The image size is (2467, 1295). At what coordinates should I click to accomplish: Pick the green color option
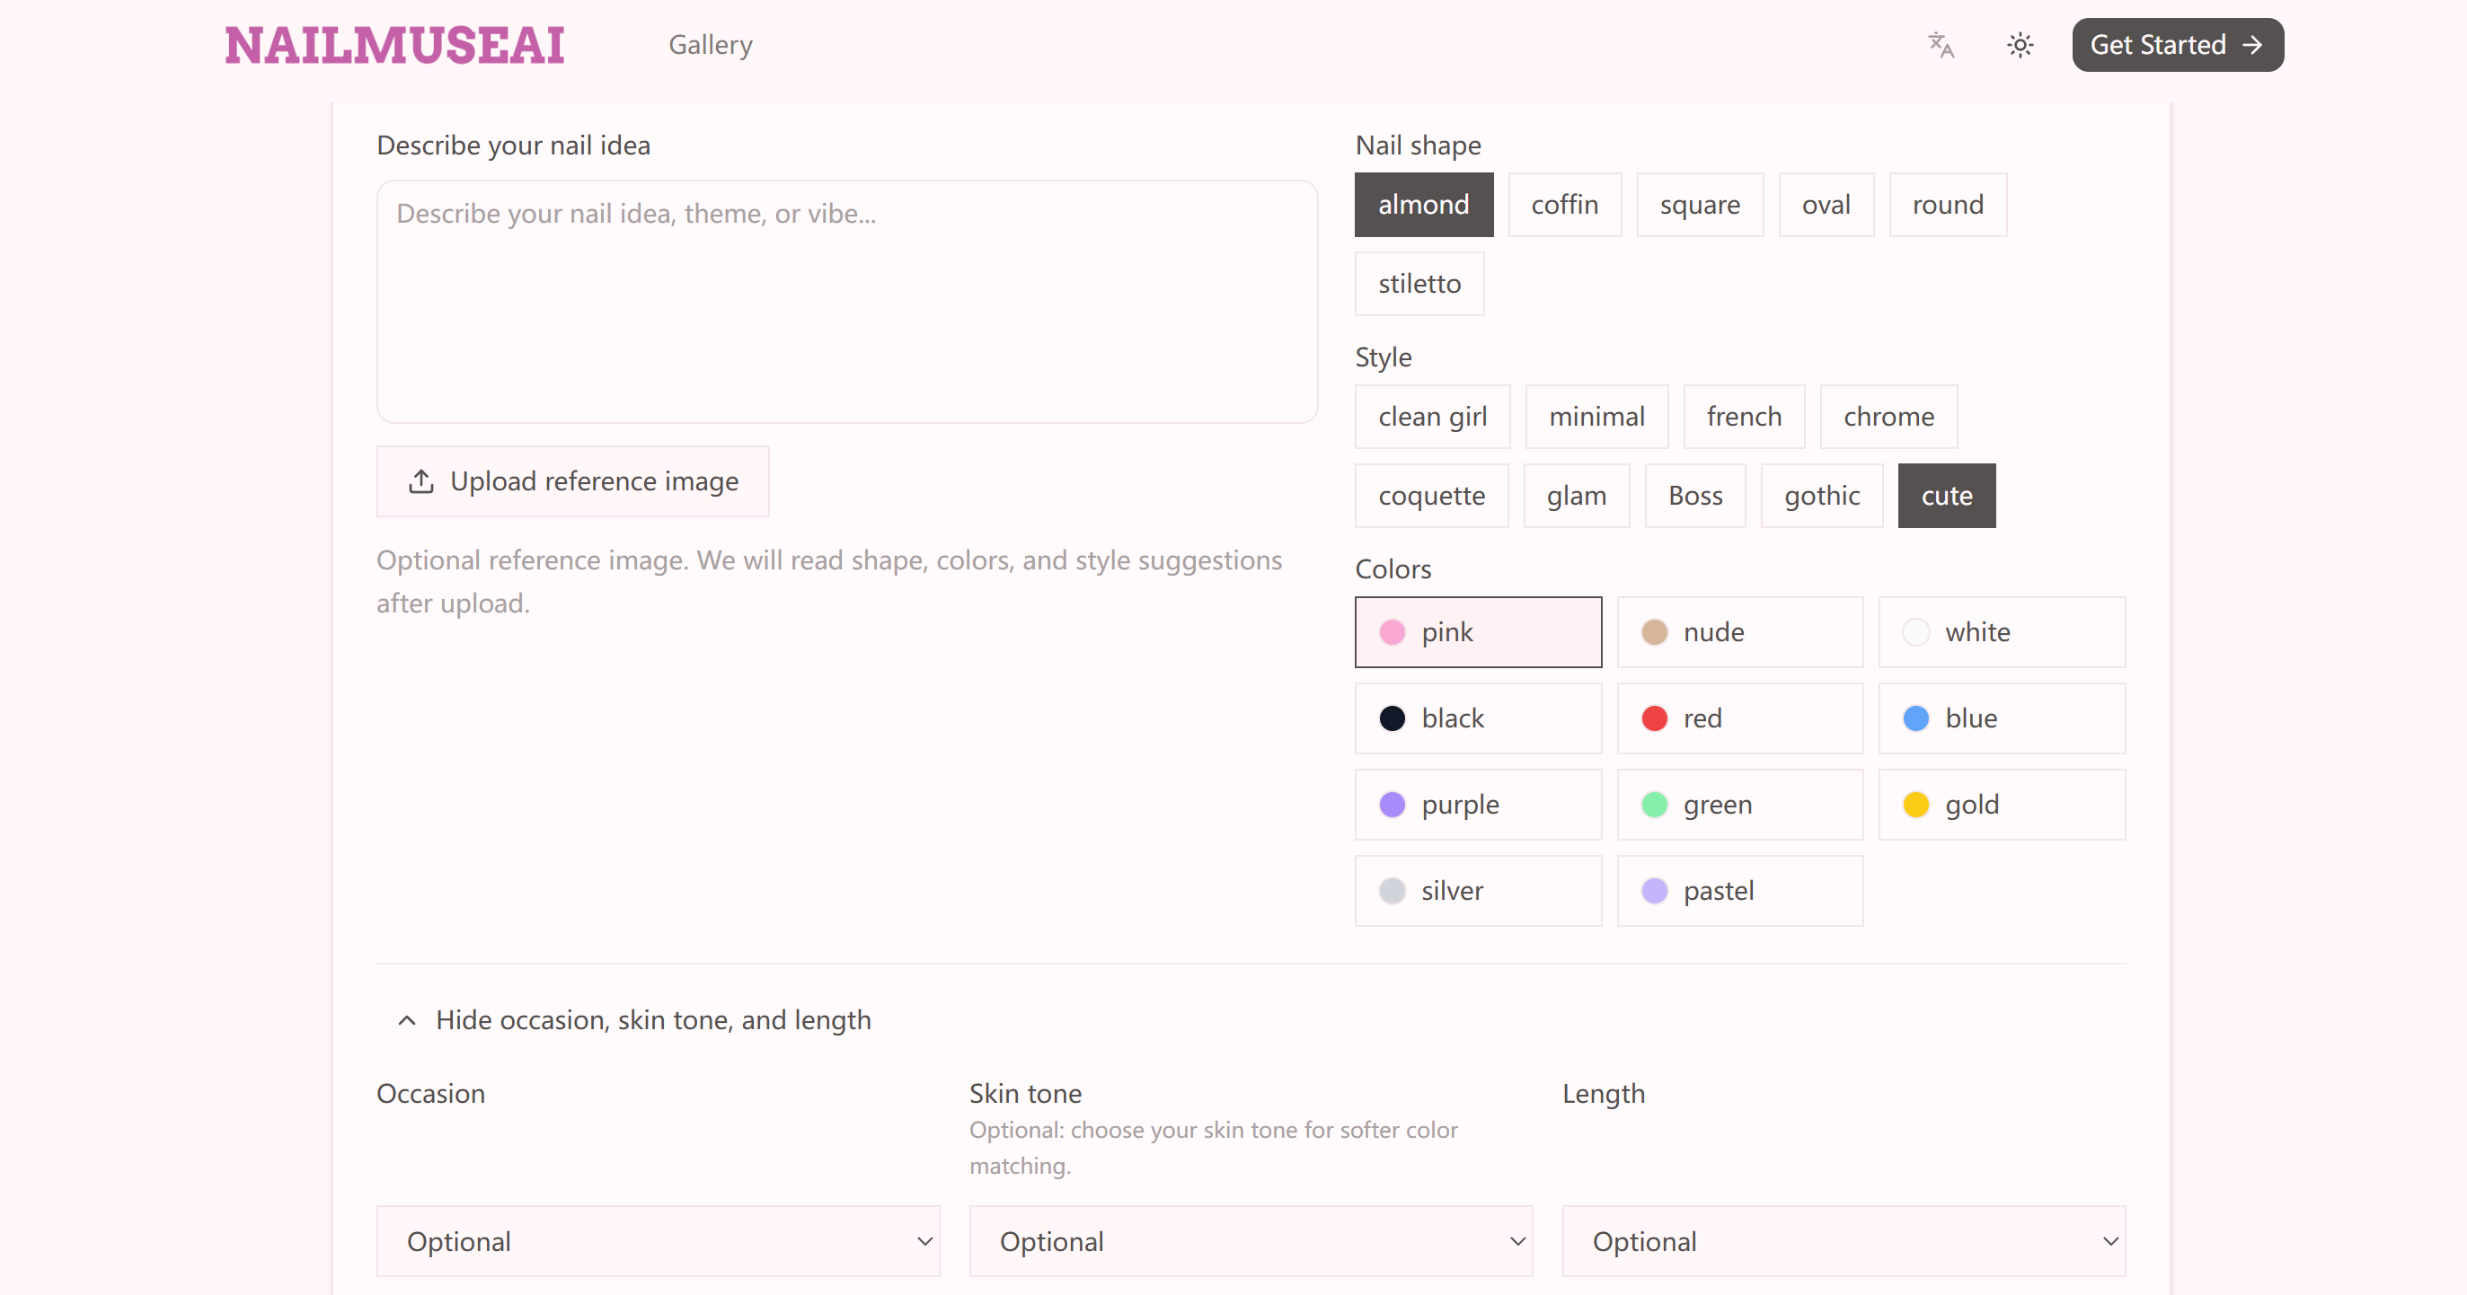1739,804
